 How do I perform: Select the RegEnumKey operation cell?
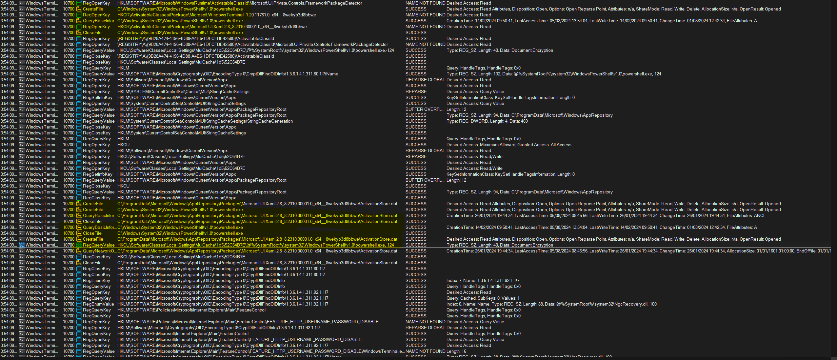[x=96, y=280]
